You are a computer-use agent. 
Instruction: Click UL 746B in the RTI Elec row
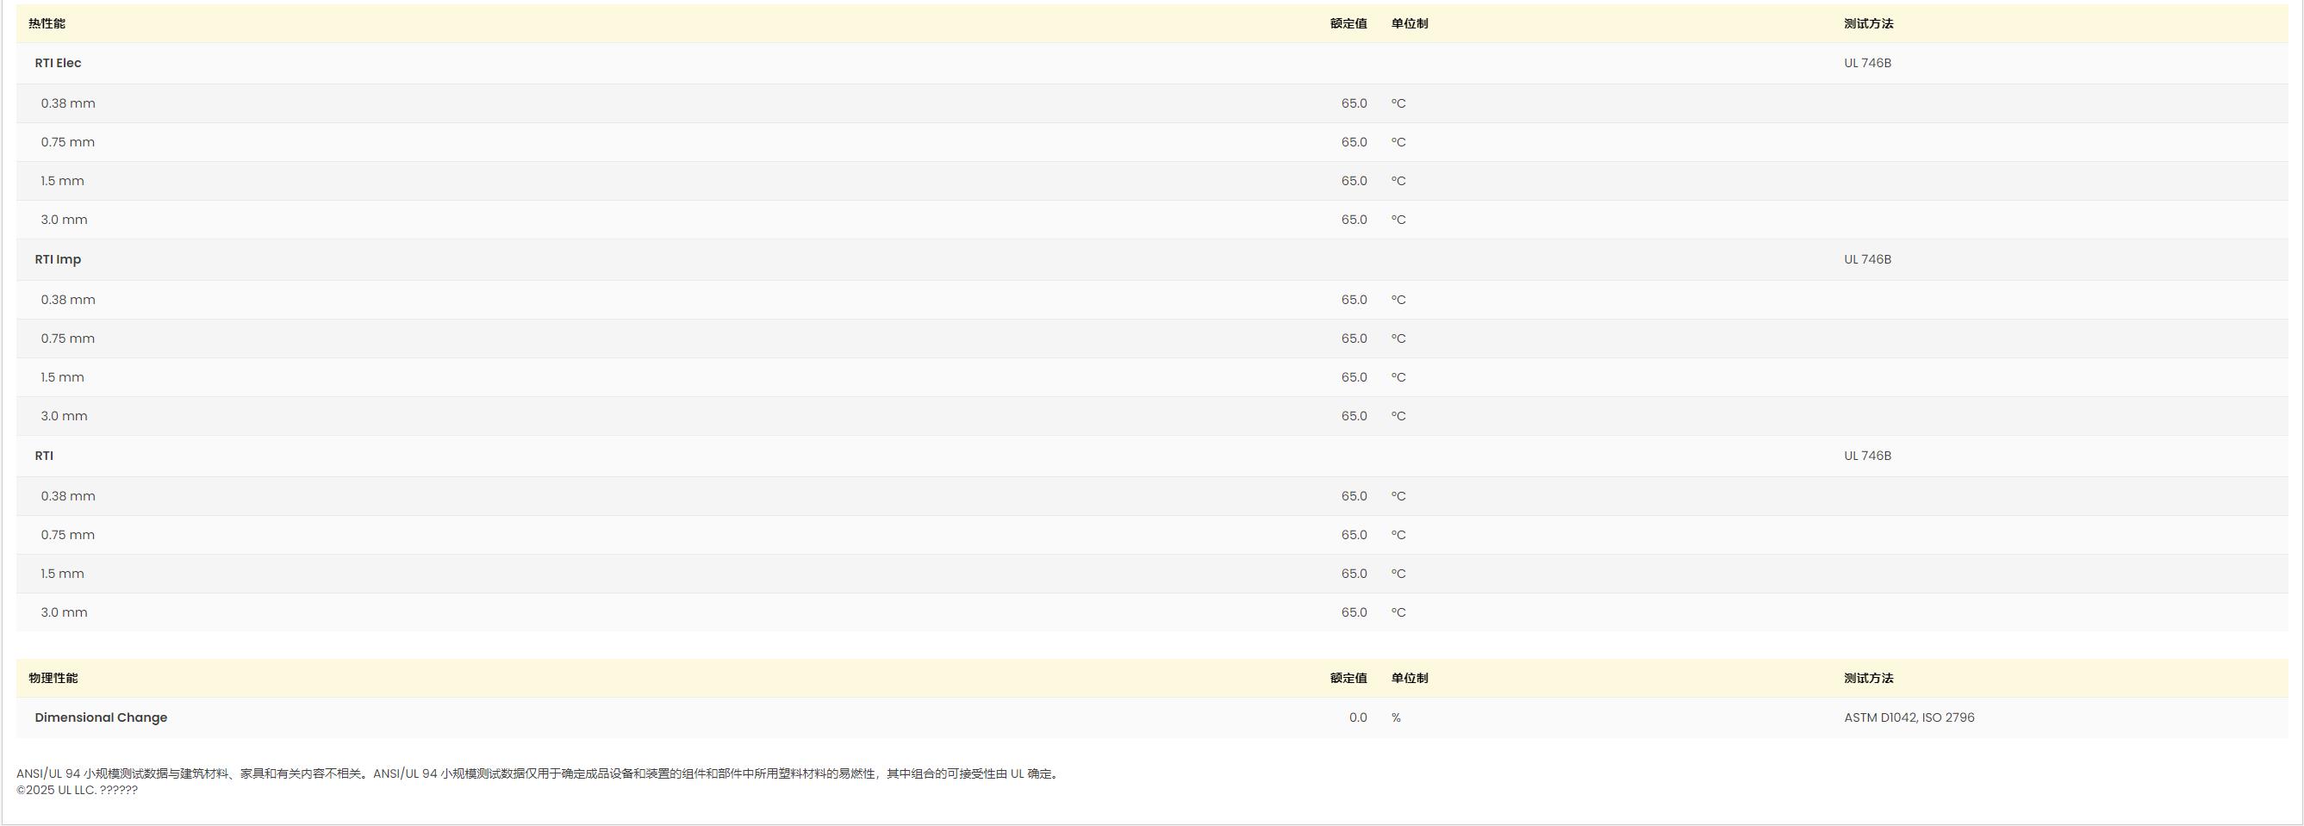1866,64
